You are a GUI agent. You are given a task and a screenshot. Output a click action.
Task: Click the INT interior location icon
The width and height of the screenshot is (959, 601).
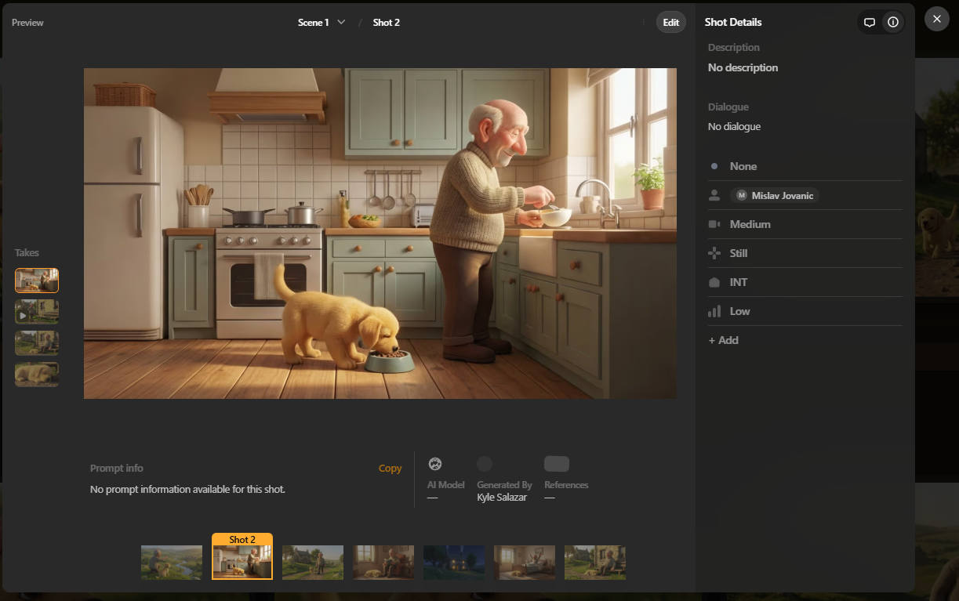pos(714,281)
